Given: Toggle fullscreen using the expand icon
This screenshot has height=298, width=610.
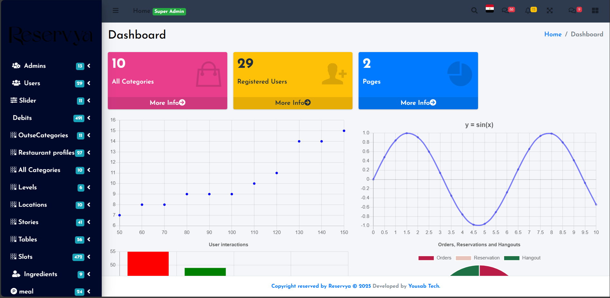Looking at the screenshot, I should 549,11.
